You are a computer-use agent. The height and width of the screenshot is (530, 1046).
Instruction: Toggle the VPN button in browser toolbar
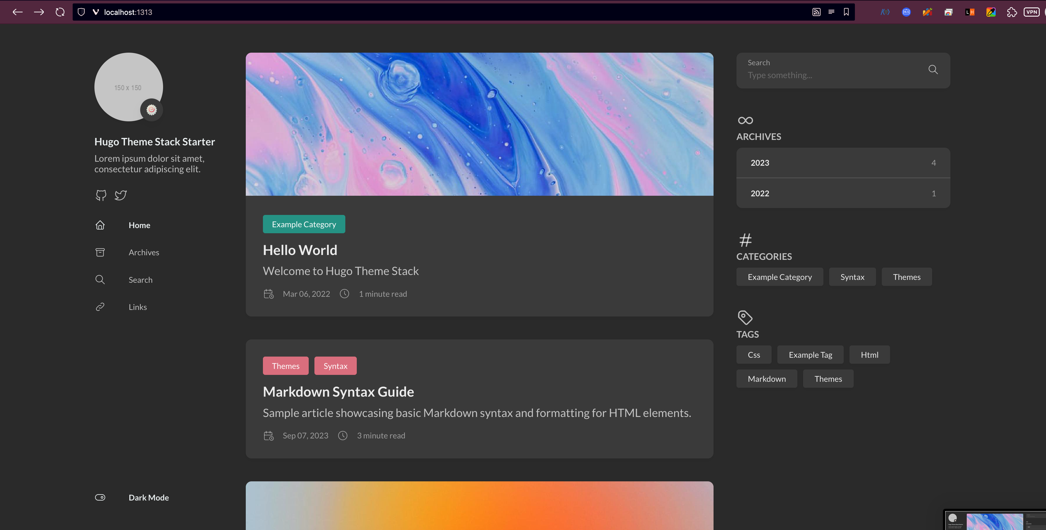point(1032,12)
